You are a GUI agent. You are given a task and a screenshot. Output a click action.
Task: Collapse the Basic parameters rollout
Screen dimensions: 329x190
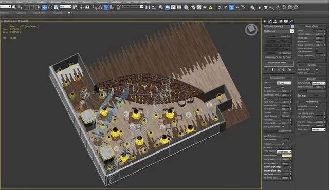278,78
